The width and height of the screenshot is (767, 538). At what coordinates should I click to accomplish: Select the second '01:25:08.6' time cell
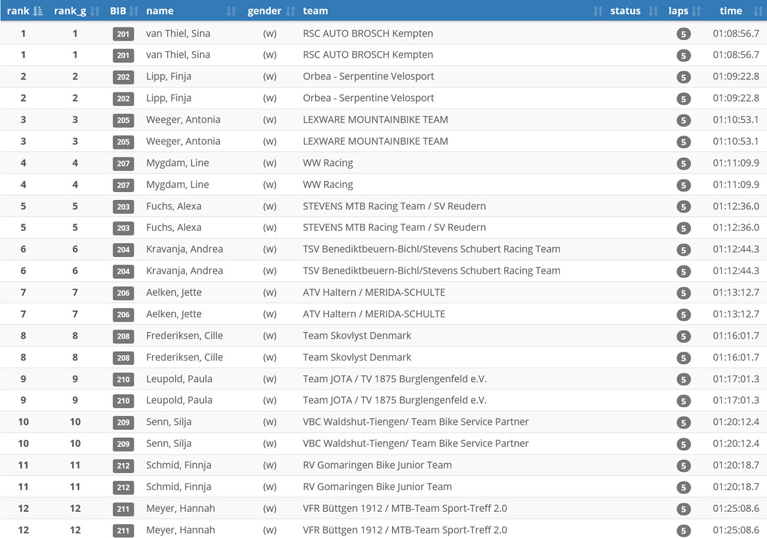736,529
